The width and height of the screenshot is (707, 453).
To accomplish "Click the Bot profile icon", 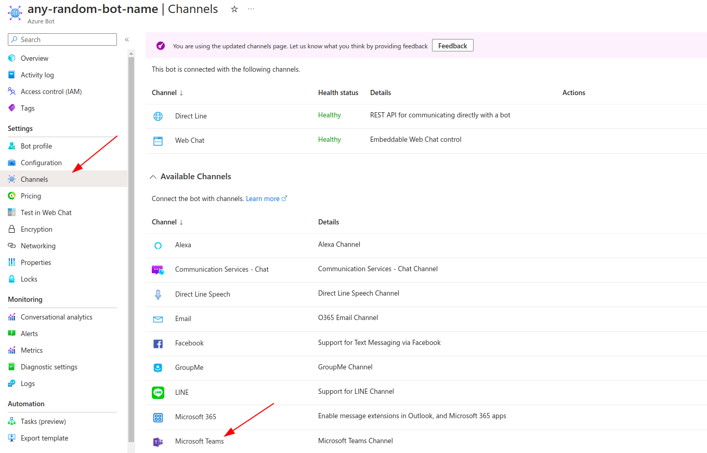I will point(12,146).
